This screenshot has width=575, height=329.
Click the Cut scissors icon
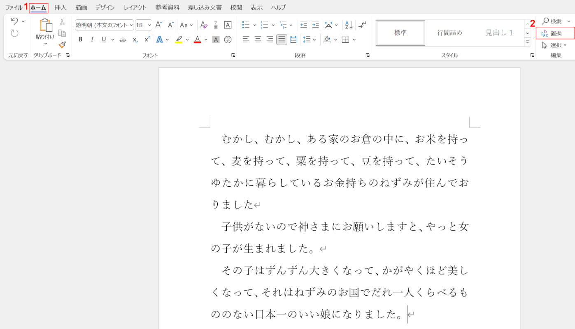coord(62,21)
